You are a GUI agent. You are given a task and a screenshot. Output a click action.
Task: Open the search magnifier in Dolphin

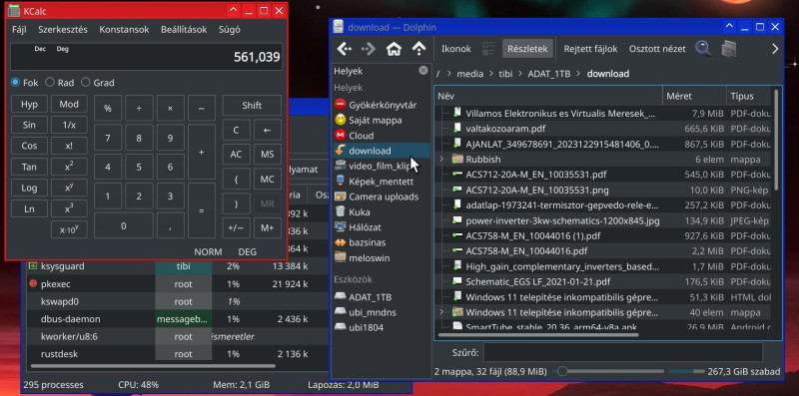tap(704, 49)
